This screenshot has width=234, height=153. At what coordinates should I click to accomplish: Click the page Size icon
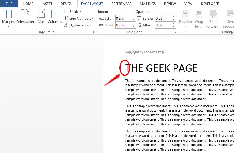41,14
